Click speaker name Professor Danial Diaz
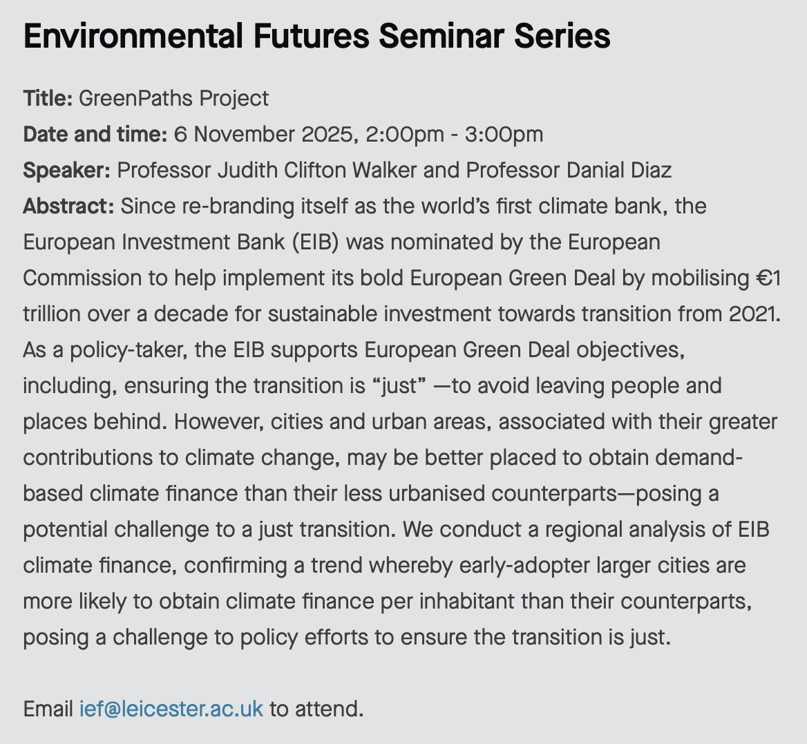Screen dimensions: 807x744 click(x=569, y=170)
